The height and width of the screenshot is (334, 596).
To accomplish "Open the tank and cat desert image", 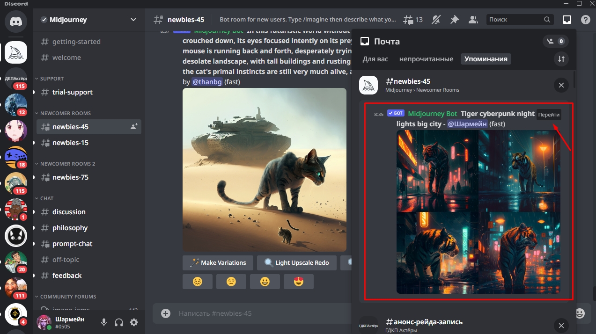I will click(x=265, y=170).
